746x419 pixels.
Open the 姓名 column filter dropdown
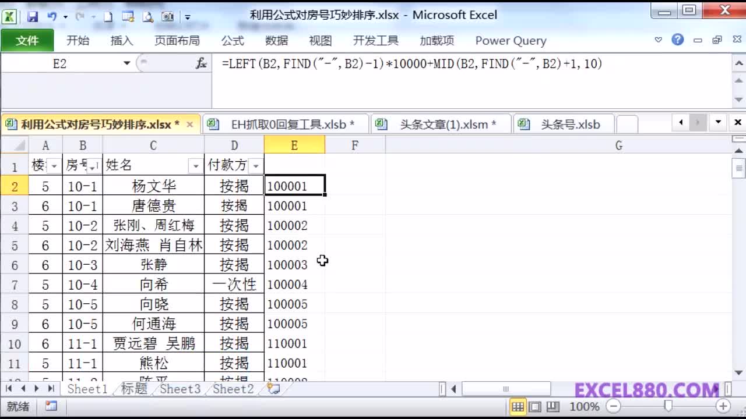pyautogui.click(x=195, y=165)
